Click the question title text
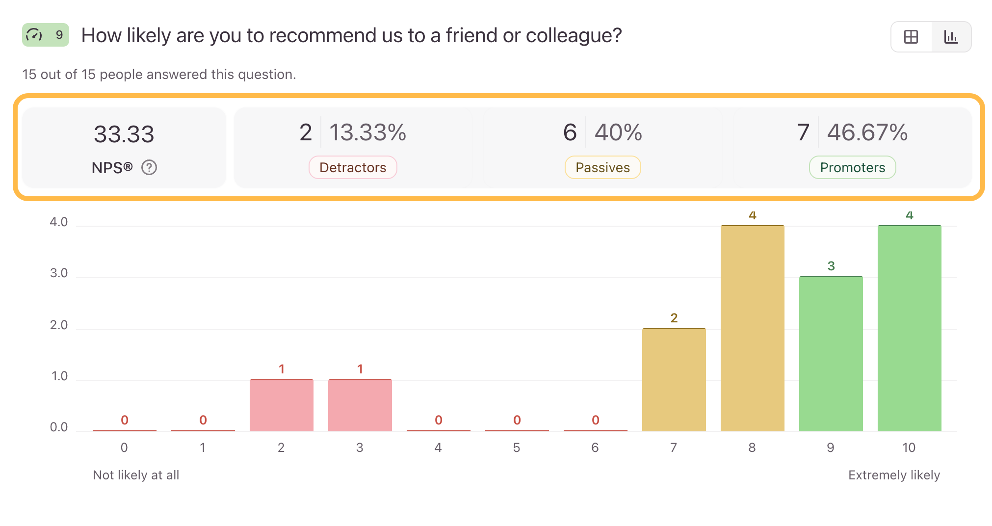Viewport: 992px width, 526px height. (351, 35)
